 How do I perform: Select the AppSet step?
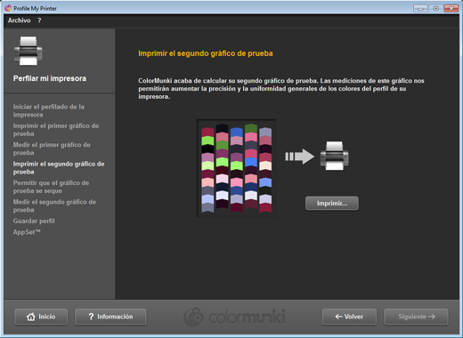coord(27,232)
